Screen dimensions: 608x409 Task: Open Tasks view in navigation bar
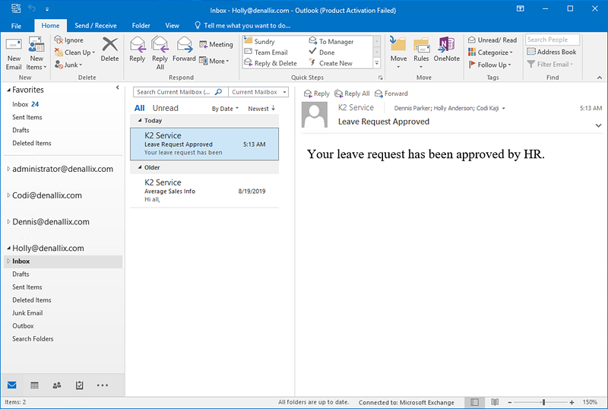coord(80,385)
